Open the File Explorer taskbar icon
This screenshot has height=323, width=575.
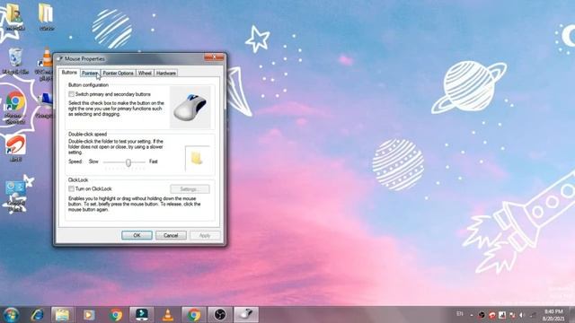pyautogui.click(x=62, y=315)
